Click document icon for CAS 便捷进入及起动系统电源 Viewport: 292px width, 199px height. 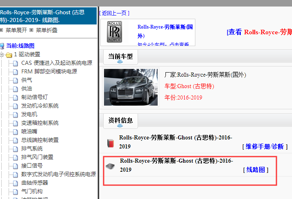click(16, 64)
